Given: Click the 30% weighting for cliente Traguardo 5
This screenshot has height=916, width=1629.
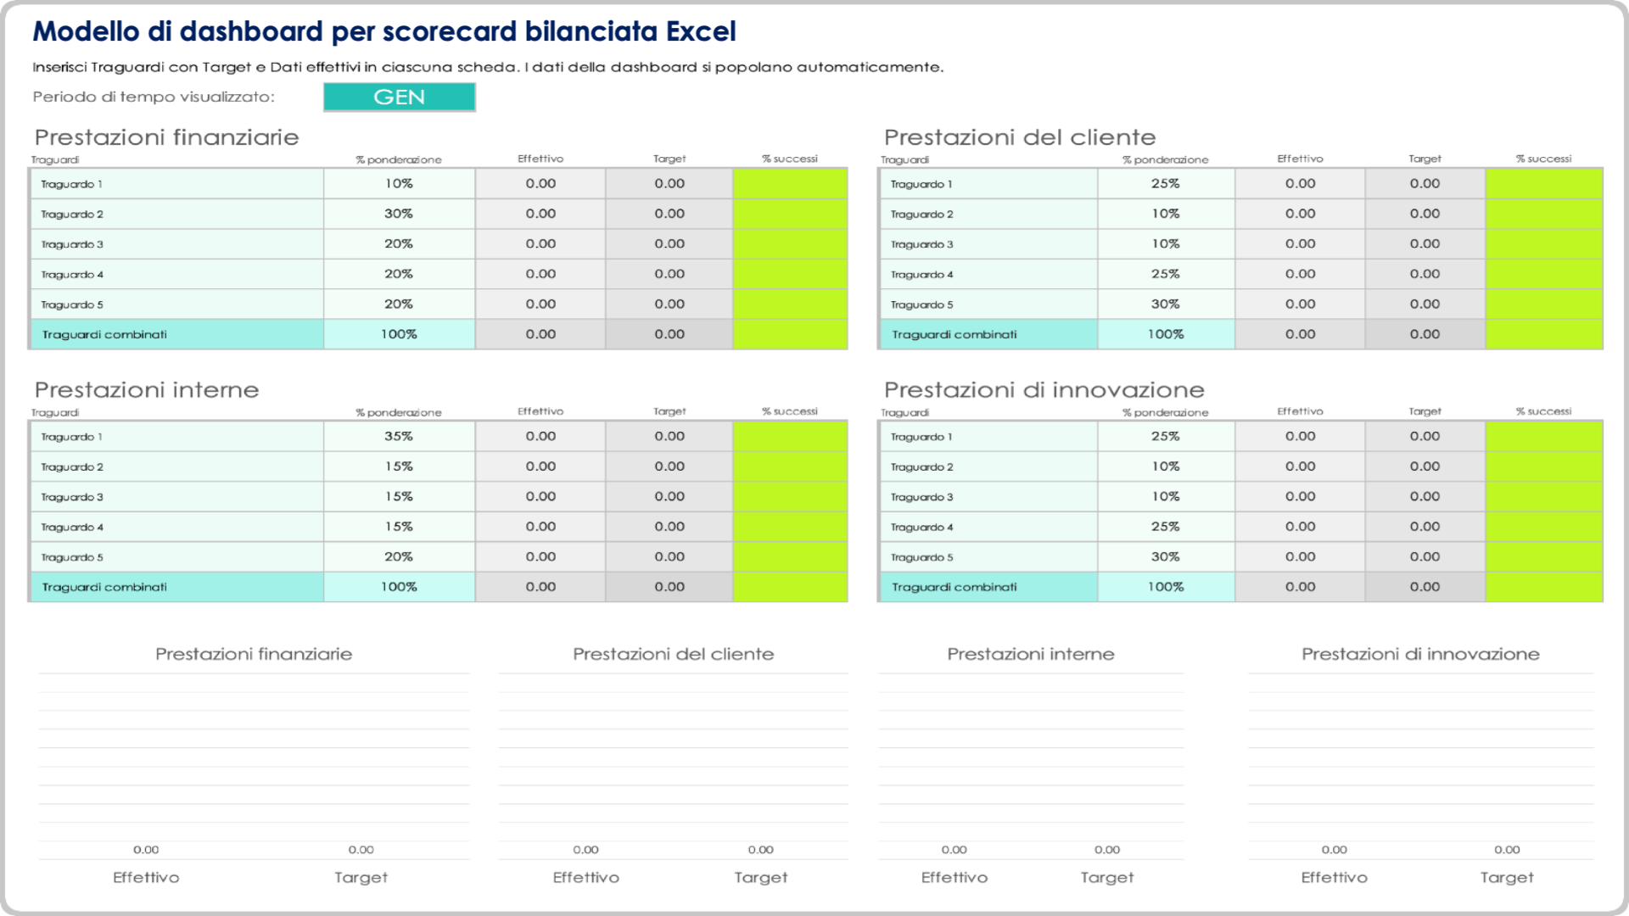Looking at the screenshot, I should coord(1166,304).
